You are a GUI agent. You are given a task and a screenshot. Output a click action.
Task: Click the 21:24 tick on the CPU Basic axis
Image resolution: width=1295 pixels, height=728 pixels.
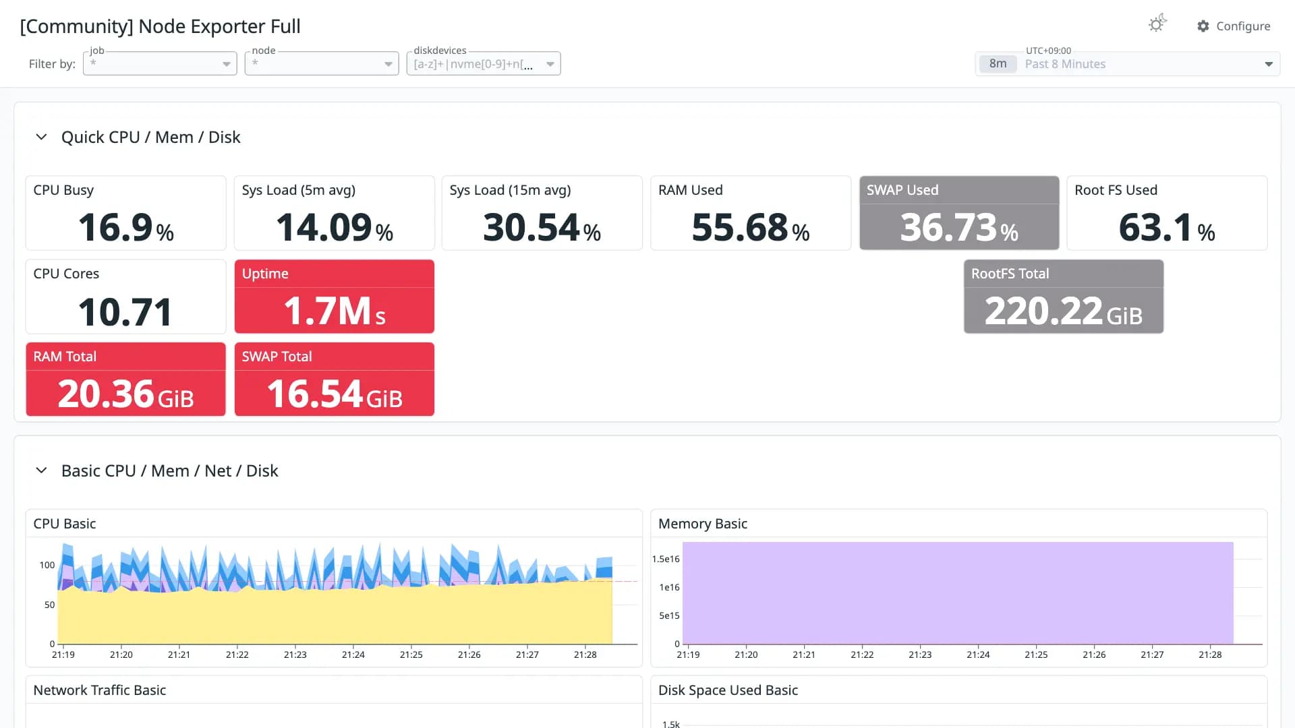click(x=353, y=655)
